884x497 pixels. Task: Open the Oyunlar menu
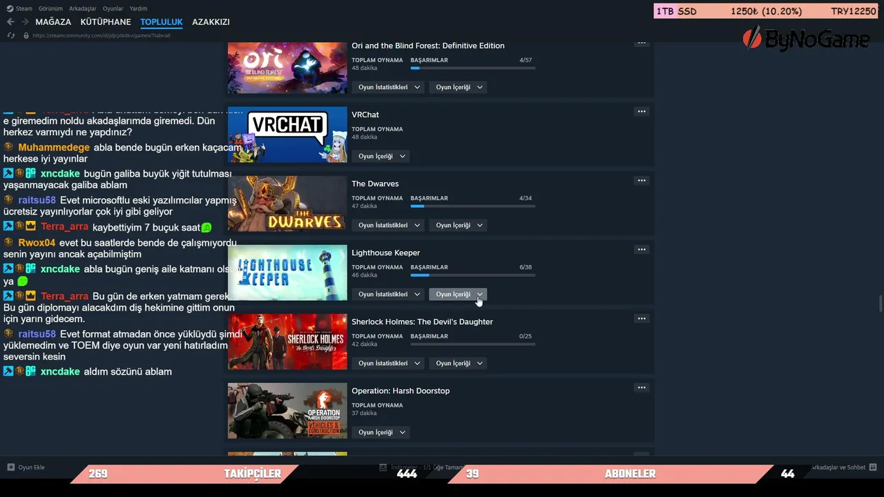point(113,8)
